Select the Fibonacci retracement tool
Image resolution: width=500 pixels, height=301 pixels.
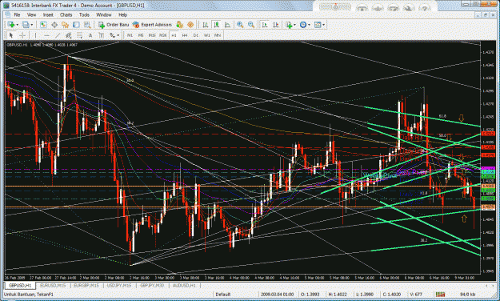[x=79, y=35]
